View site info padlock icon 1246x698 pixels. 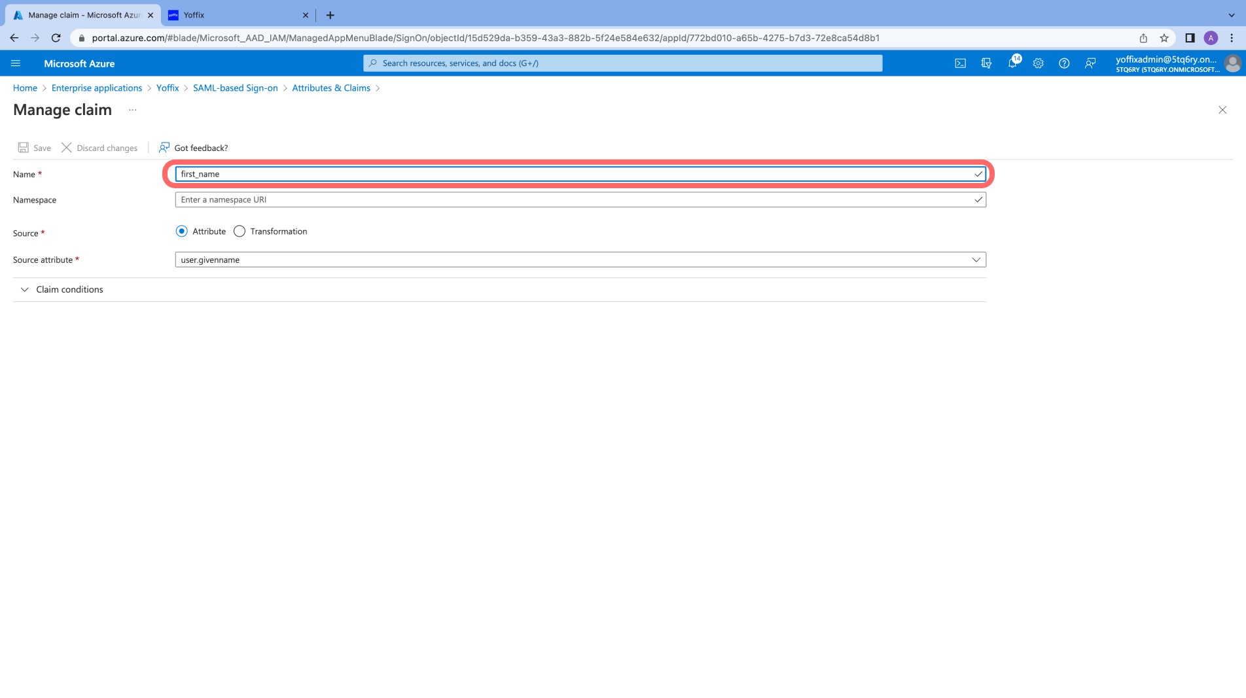point(81,38)
